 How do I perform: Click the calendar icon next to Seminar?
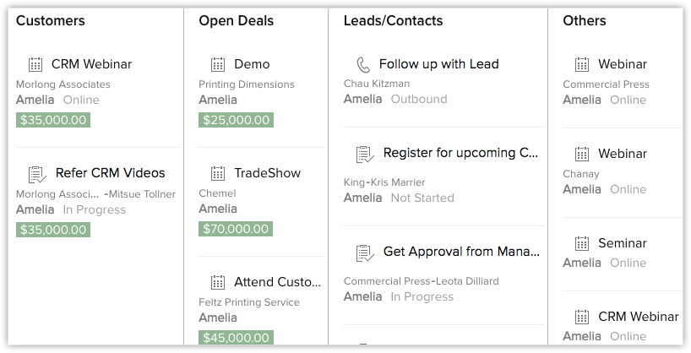tap(582, 244)
